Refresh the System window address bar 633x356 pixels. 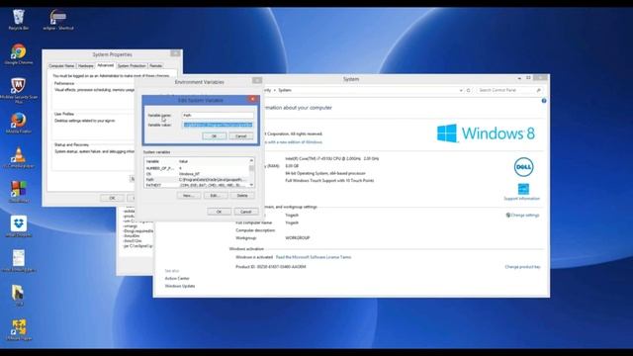coord(468,90)
